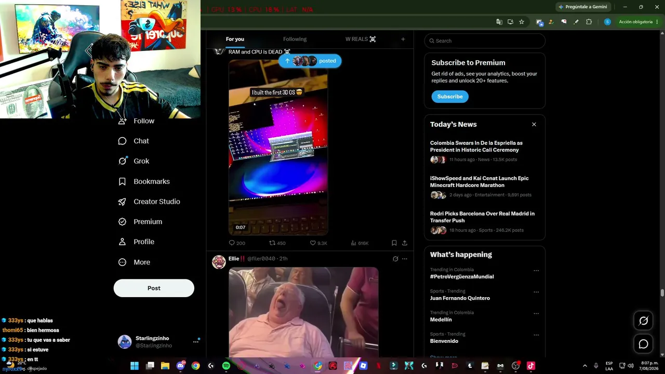Show hidden system tray icons
The image size is (665, 374).
[x=584, y=366]
